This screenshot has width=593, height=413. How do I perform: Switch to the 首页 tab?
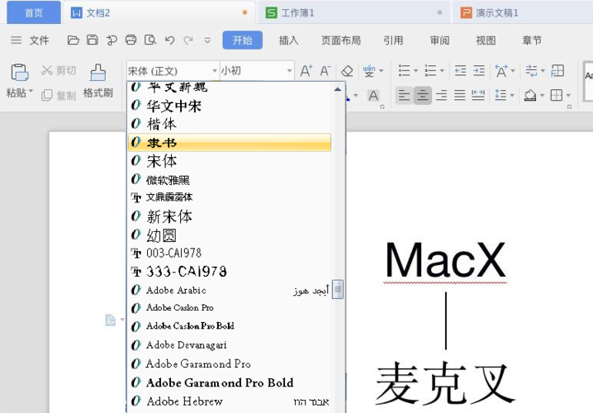click(34, 13)
